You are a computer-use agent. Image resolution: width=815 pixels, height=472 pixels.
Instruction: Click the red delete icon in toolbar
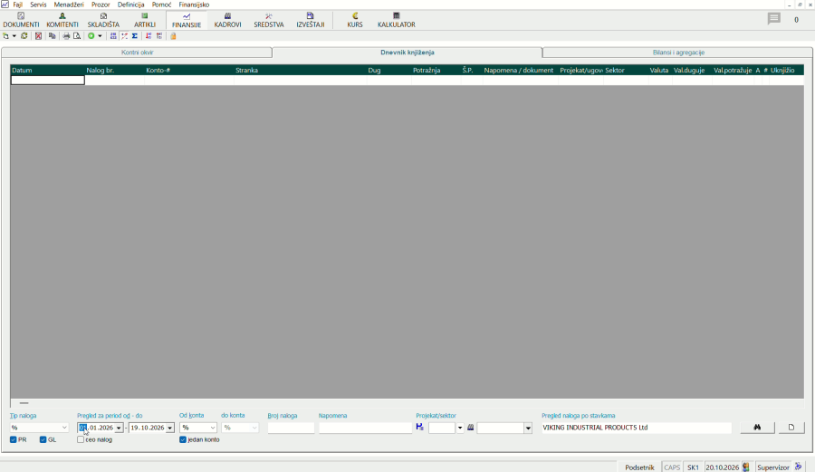[x=38, y=36]
